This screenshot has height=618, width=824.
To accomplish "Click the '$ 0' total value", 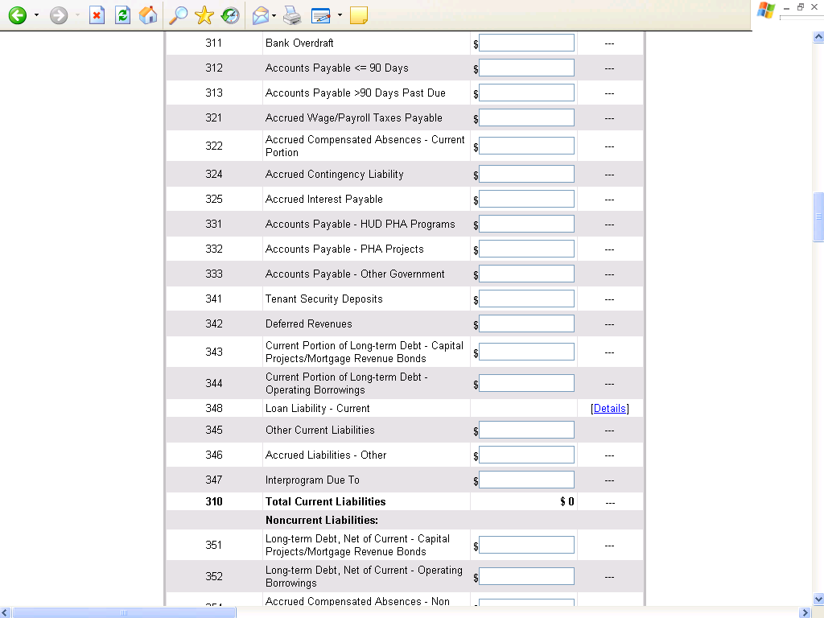I will click(567, 502).
